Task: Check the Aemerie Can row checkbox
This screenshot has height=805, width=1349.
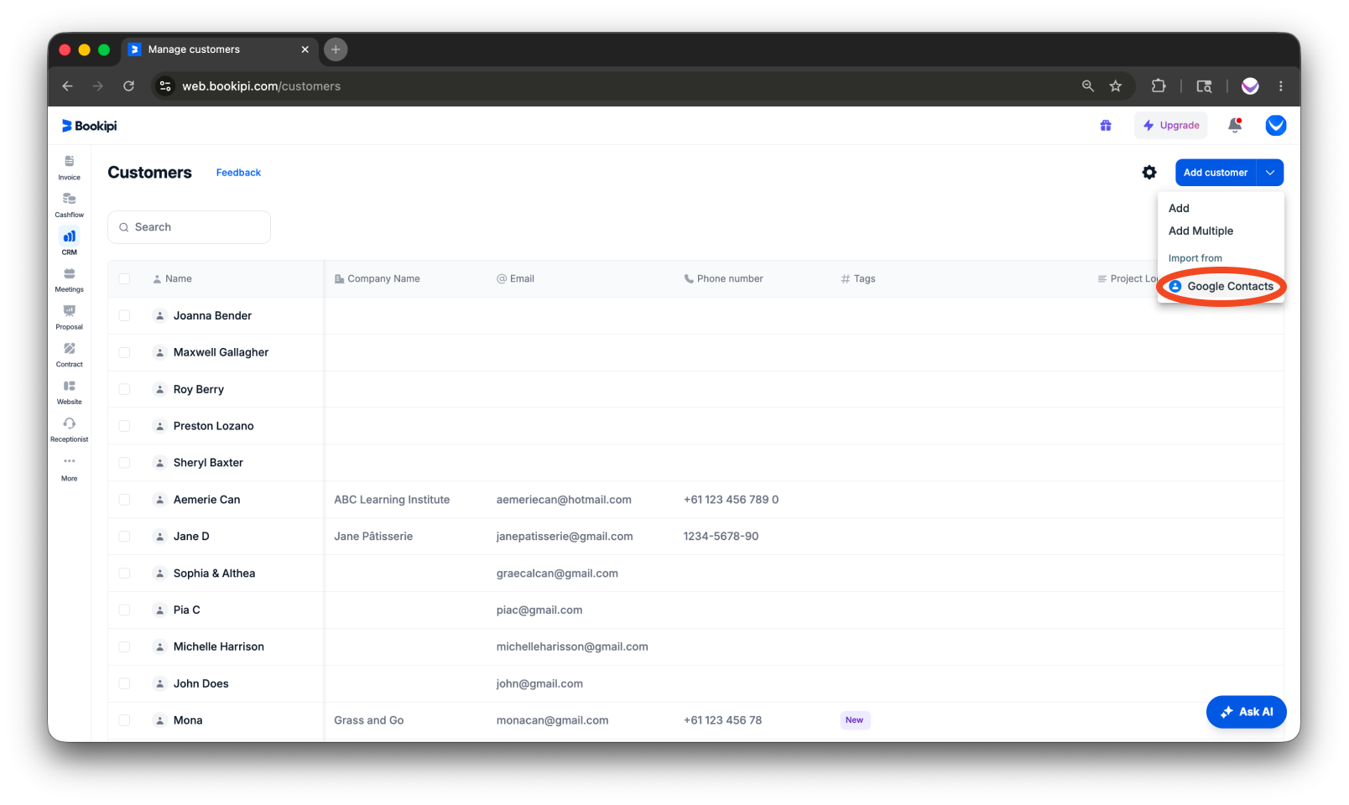Action: point(124,500)
